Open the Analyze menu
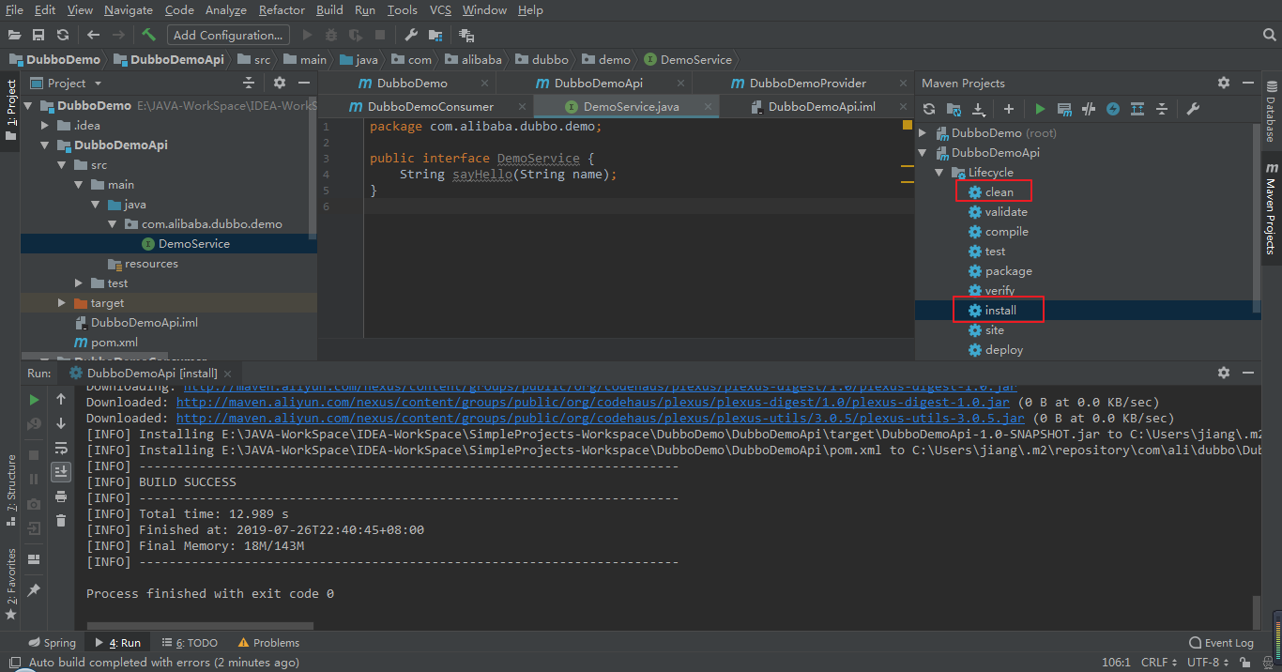This screenshot has width=1282, height=672. 225,10
